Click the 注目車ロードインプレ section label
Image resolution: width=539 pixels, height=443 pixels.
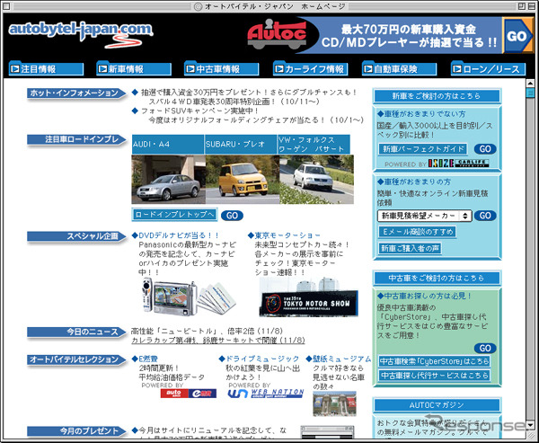pos(76,139)
